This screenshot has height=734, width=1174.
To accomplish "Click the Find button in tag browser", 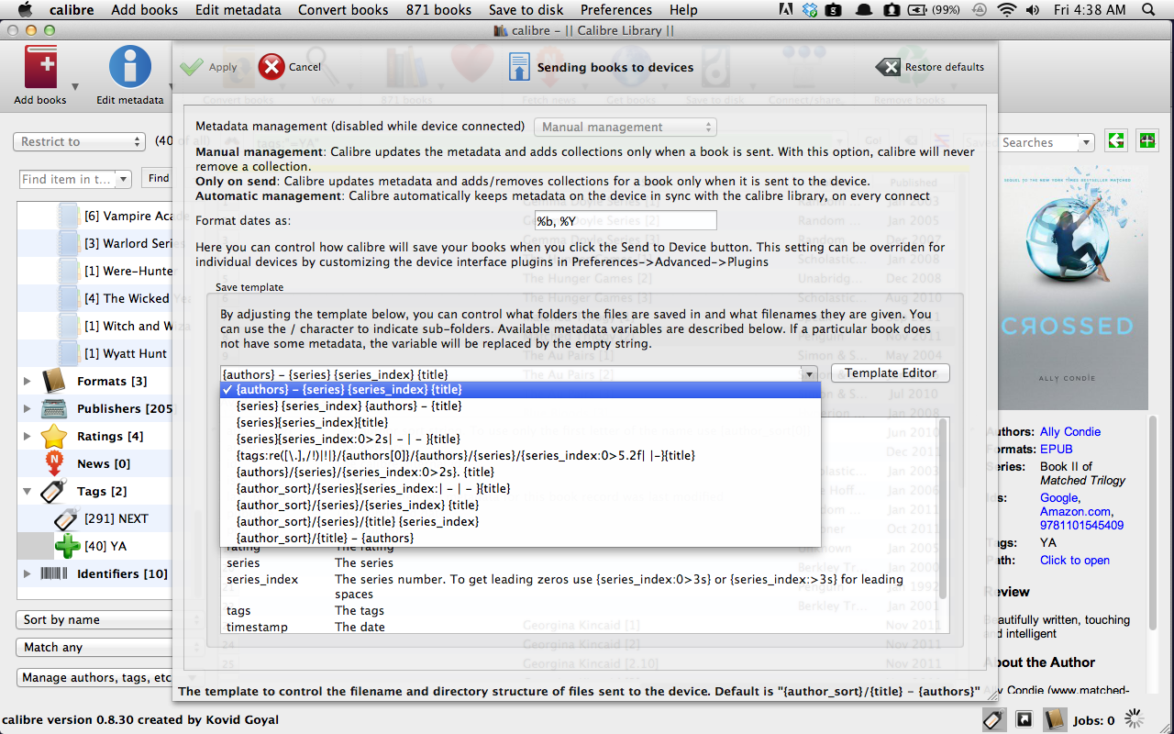I will click(158, 178).
